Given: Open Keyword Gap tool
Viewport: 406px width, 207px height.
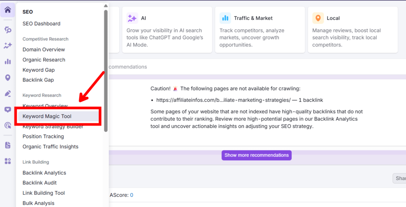Looking at the screenshot, I should 38,70.
